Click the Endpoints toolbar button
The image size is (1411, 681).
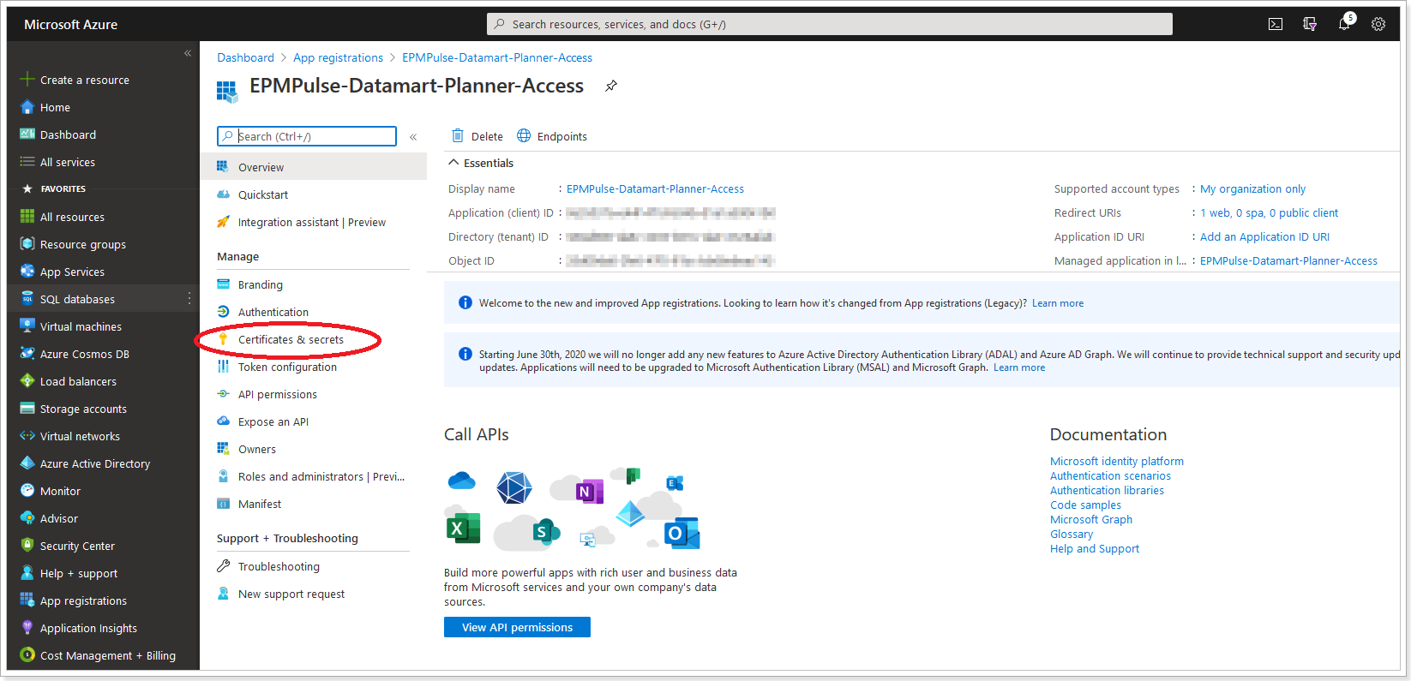552,136
